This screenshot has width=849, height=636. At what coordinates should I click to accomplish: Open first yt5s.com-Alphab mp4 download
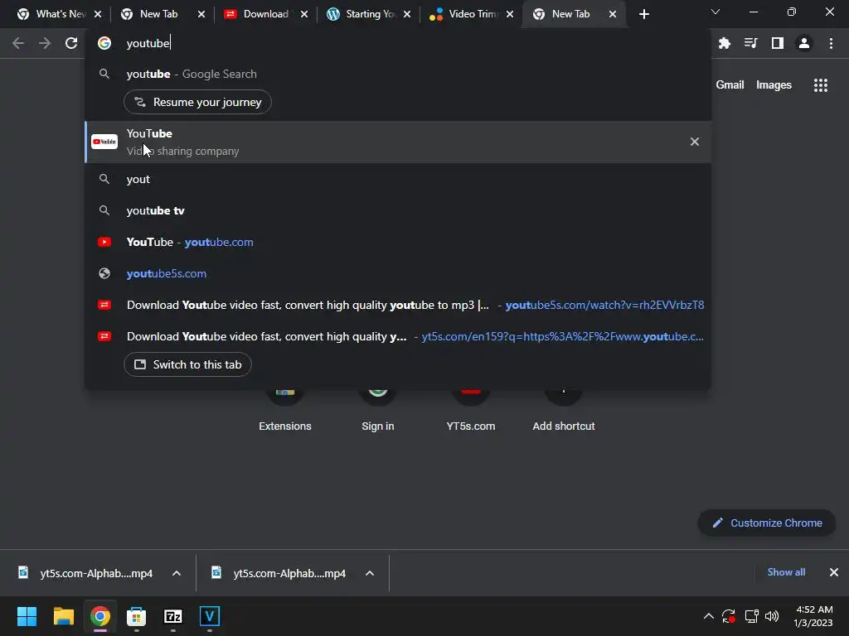point(86,573)
